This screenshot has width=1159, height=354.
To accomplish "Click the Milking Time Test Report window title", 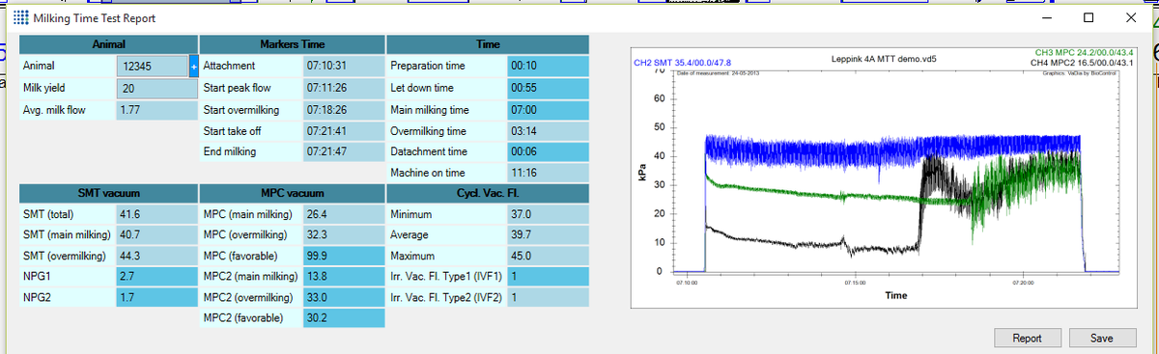I will tap(94, 18).
